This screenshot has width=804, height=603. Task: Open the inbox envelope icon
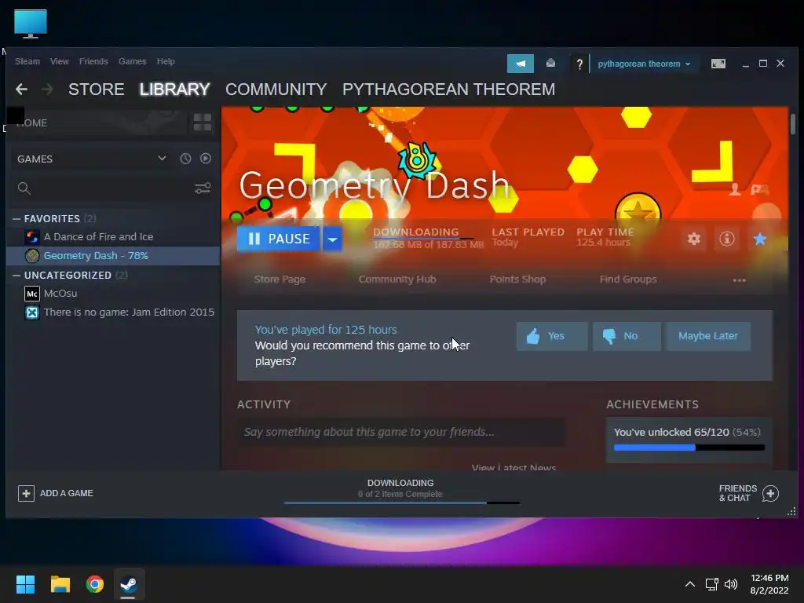pyautogui.click(x=550, y=63)
